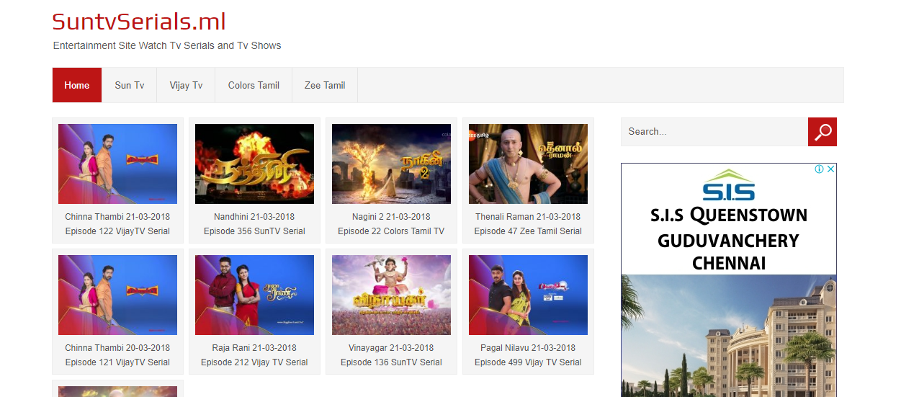Open the Home menu tab

point(77,85)
